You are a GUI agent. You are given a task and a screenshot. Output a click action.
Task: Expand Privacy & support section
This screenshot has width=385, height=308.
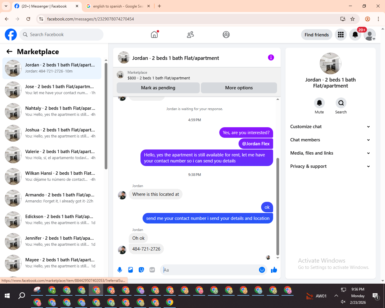point(330,166)
